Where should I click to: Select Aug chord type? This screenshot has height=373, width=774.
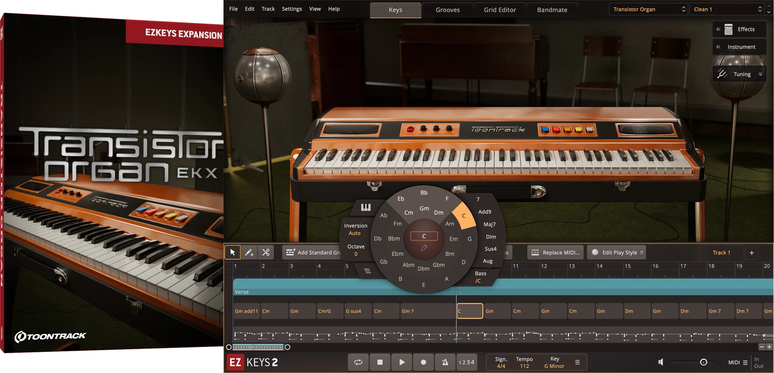click(488, 261)
